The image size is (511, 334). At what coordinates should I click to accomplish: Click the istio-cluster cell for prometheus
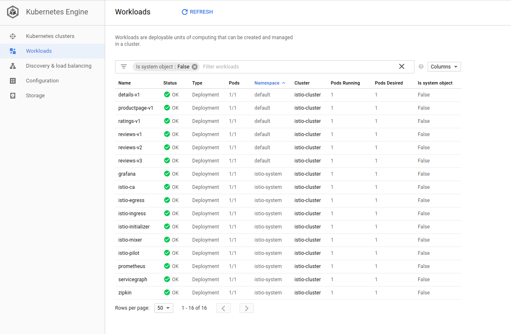tap(308, 266)
